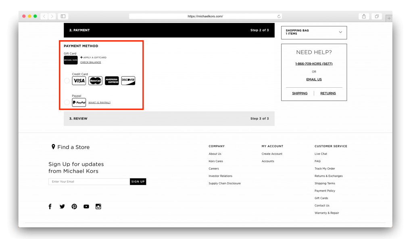Click the Michael Kors gift card image
Viewport: 413px width, 239px height.
tap(71, 60)
